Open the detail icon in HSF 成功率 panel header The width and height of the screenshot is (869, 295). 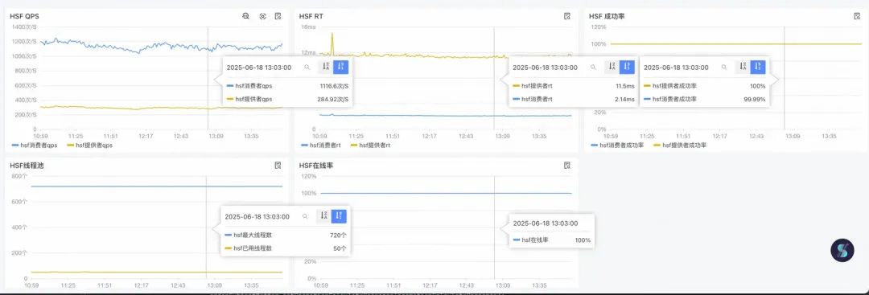pos(857,16)
